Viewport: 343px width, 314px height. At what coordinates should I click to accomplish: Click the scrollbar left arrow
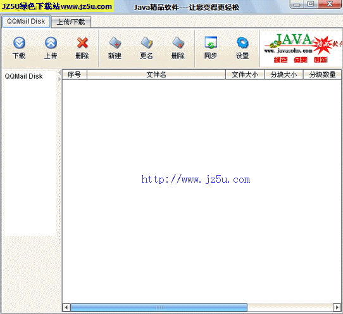[x=66, y=308]
